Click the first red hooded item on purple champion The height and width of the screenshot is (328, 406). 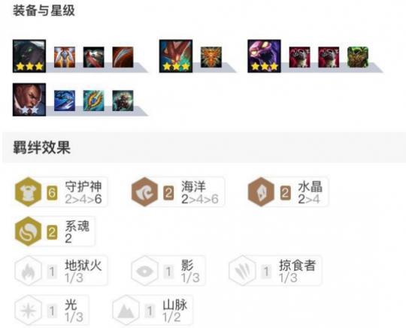[x=299, y=57]
